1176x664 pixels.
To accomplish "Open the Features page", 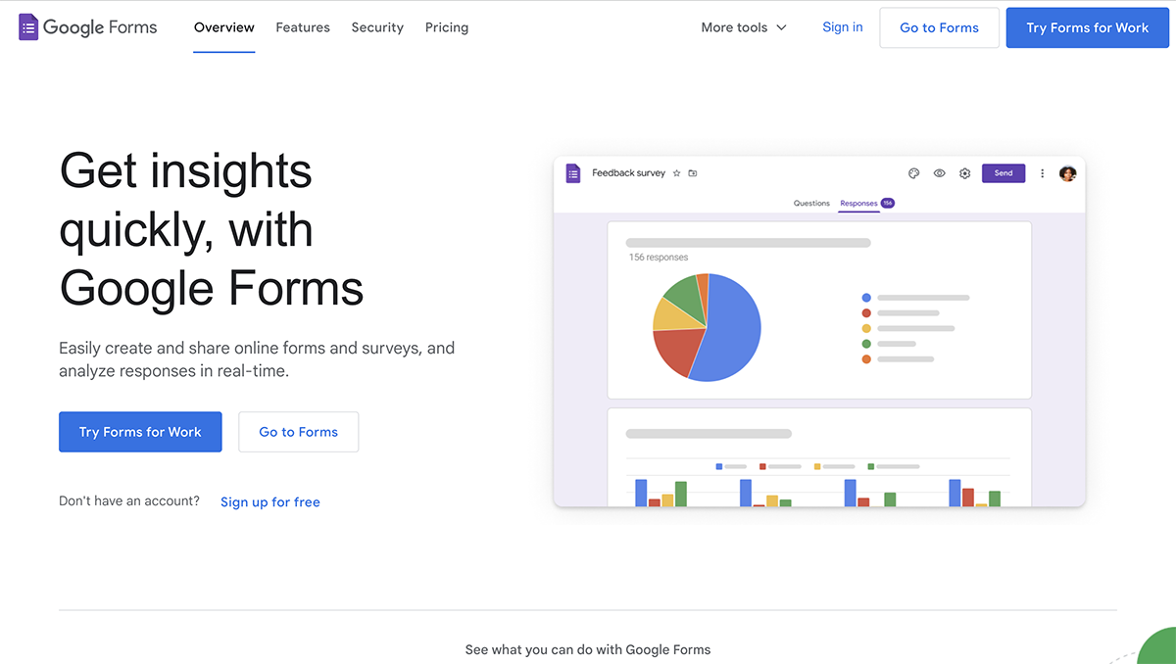I will [302, 27].
